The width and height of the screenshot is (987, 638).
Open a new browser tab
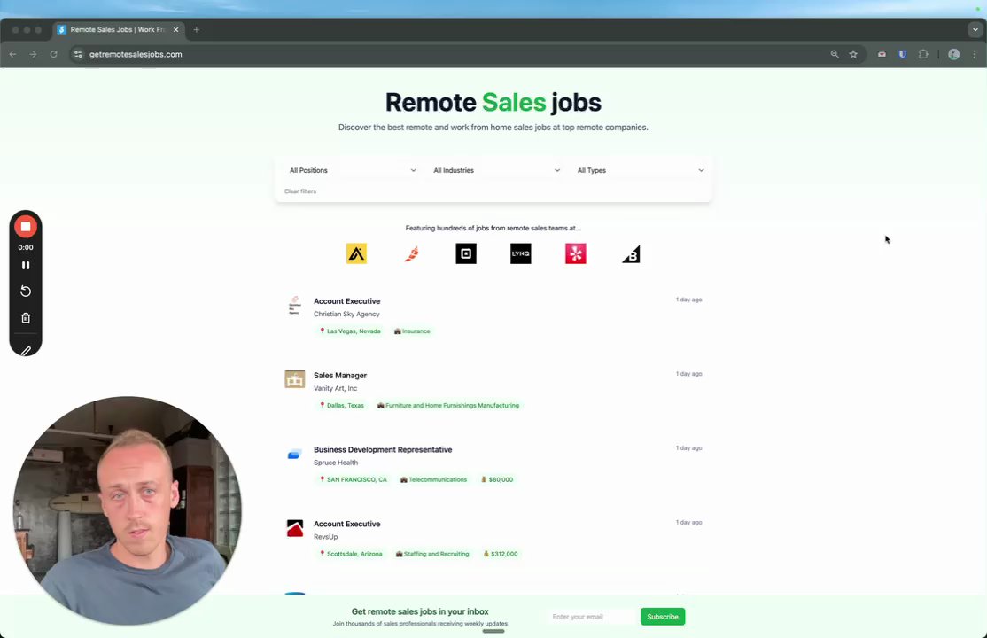197,29
